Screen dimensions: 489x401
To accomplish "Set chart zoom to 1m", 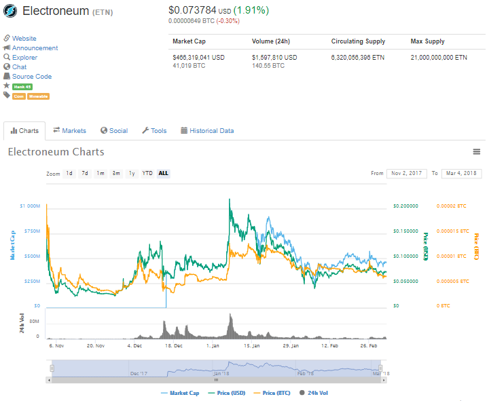I will pyautogui.click(x=101, y=173).
